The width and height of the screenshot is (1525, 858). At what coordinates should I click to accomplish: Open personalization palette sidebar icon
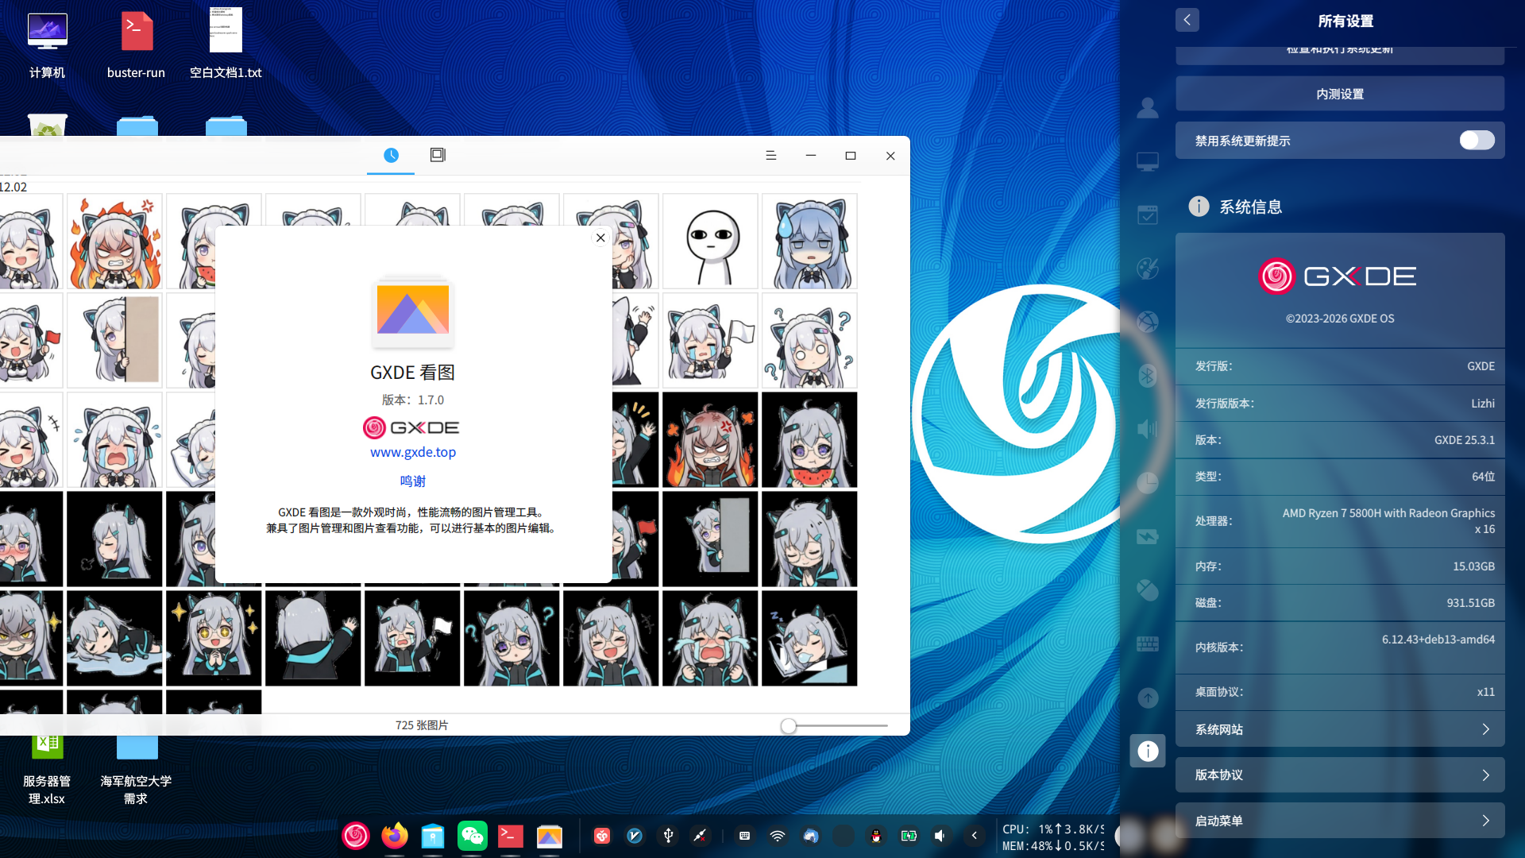(1148, 269)
